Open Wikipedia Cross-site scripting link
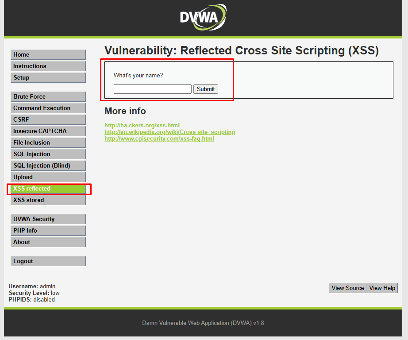Screen dimensions: 408x340 click(169, 132)
